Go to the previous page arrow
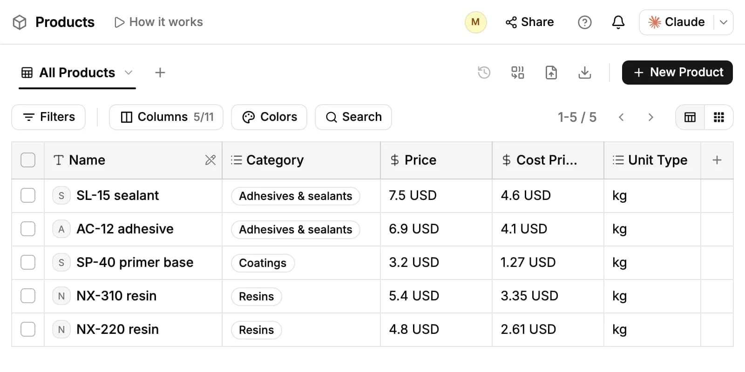 [621, 117]
